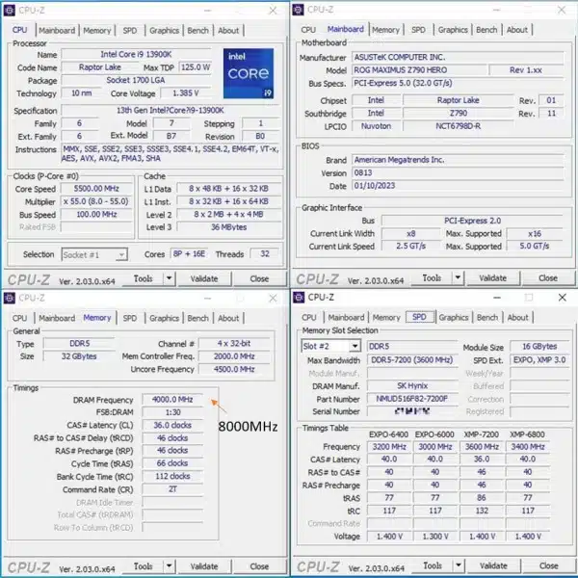Close the SPD CPU-Z window with X

tap(562, 297)
